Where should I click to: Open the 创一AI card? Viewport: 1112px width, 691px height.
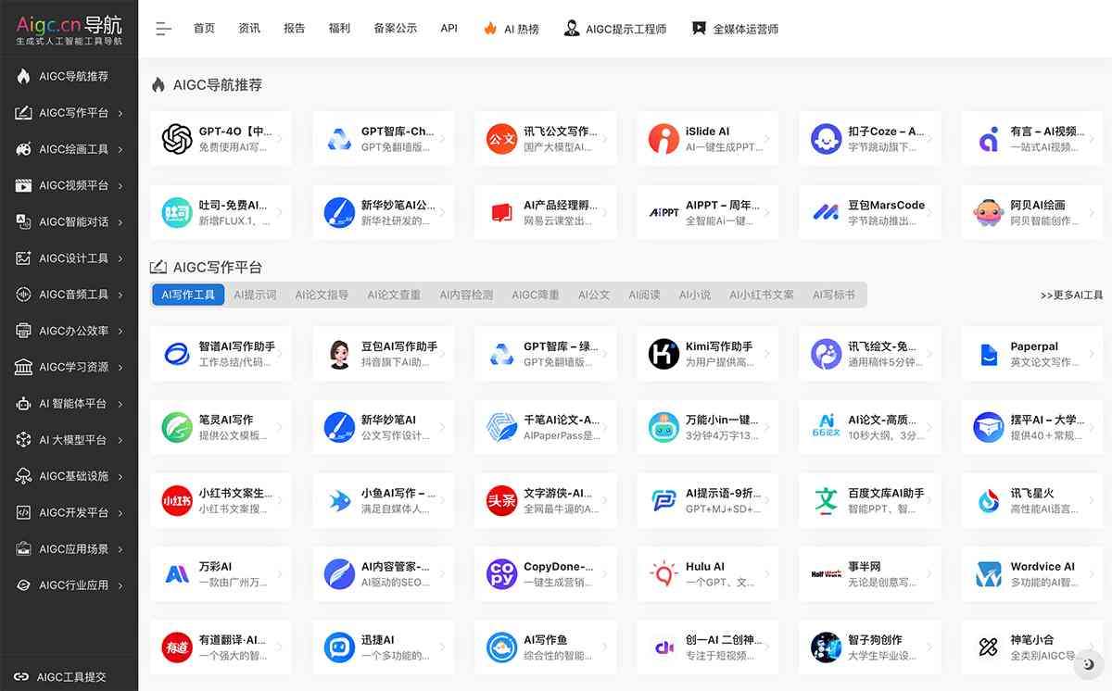click(708, 647)
